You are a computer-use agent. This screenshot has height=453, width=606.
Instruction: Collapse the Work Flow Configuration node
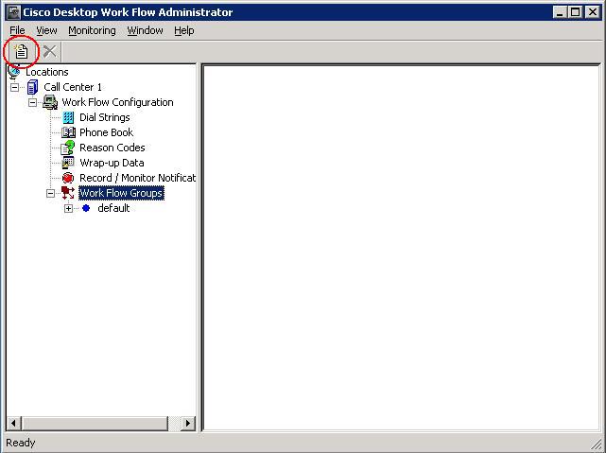pyautogui.click(x=32, y=102)
